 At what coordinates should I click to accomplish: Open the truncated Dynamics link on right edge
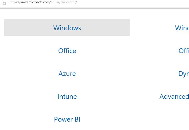click(x=184, y=74)
